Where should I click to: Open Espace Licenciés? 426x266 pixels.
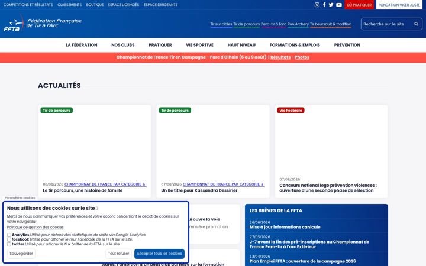[123, 5]
